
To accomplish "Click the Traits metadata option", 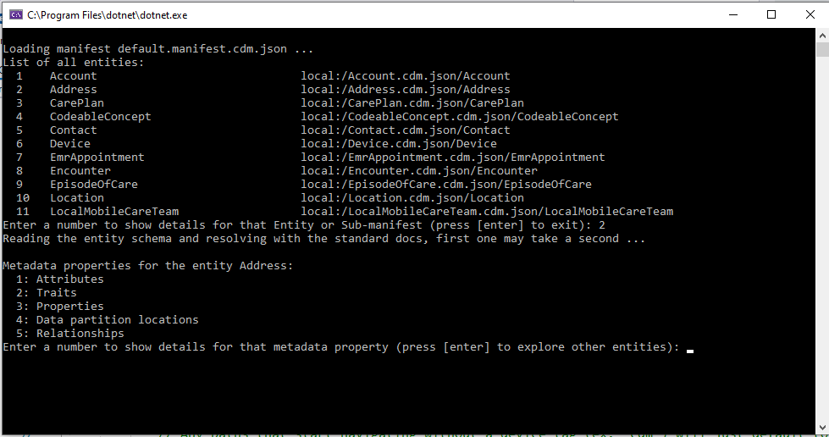I will [56, 293].
